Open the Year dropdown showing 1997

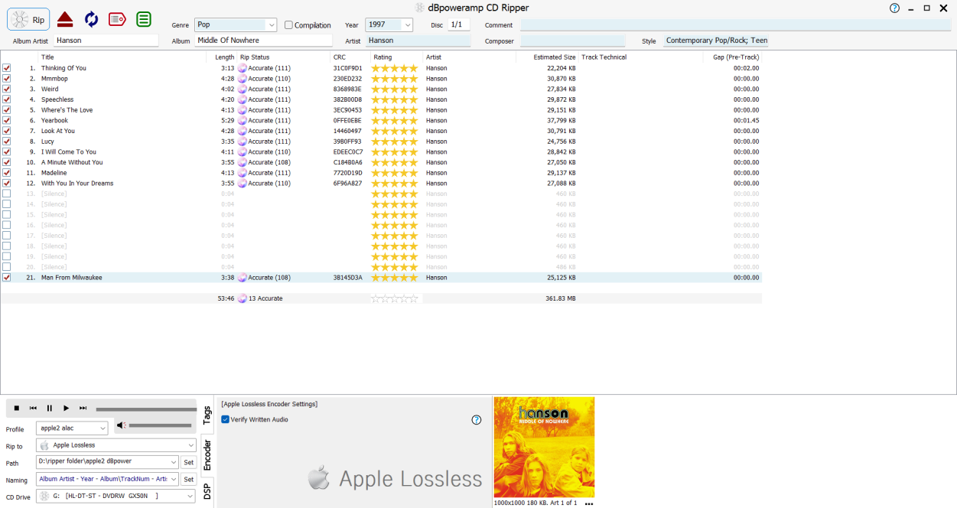tap(389, 24)
